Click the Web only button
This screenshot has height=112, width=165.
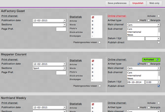click(154, 3)
